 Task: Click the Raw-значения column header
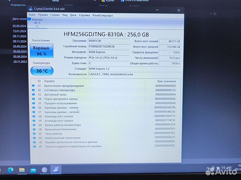click(167, 81)
